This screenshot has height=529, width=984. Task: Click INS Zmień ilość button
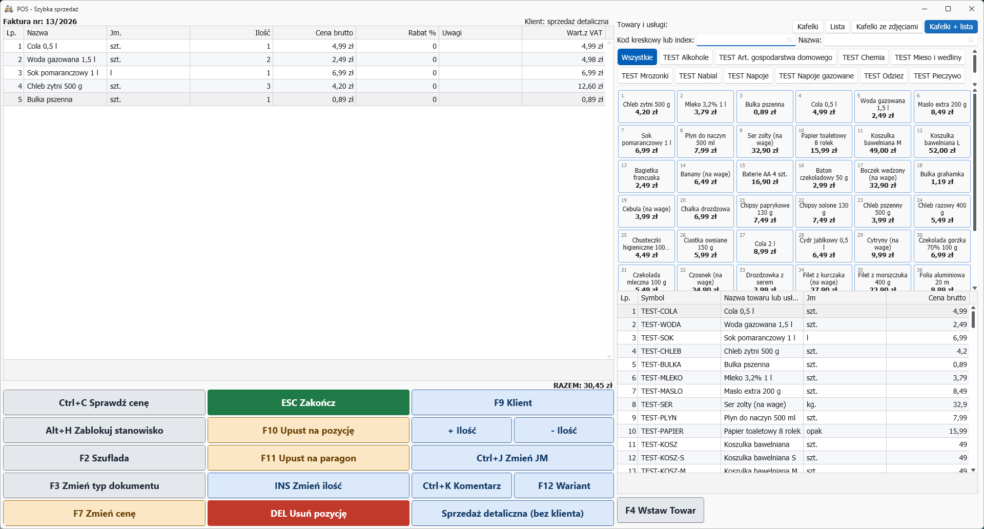(309, 486)
